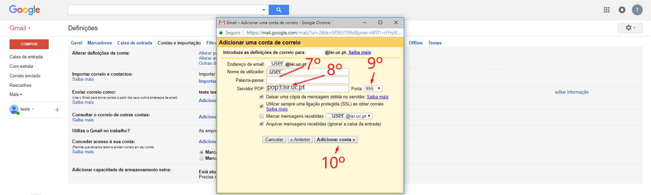The height and width of the screenshot is (195, 651).
Task: Open the Gmail product dropdown
Action: coord(20,28)
